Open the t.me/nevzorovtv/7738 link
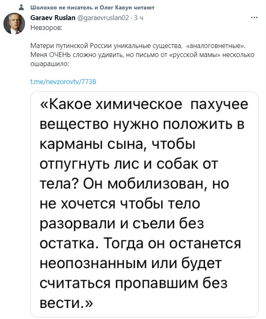 click(x=63, y=81)
